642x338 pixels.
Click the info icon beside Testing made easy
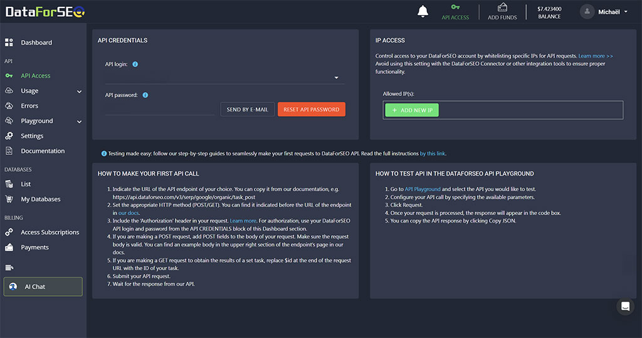(104, 154)
